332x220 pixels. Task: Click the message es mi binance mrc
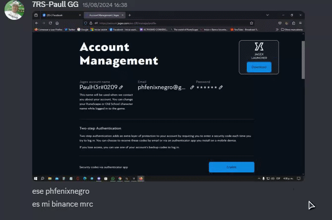62,204
